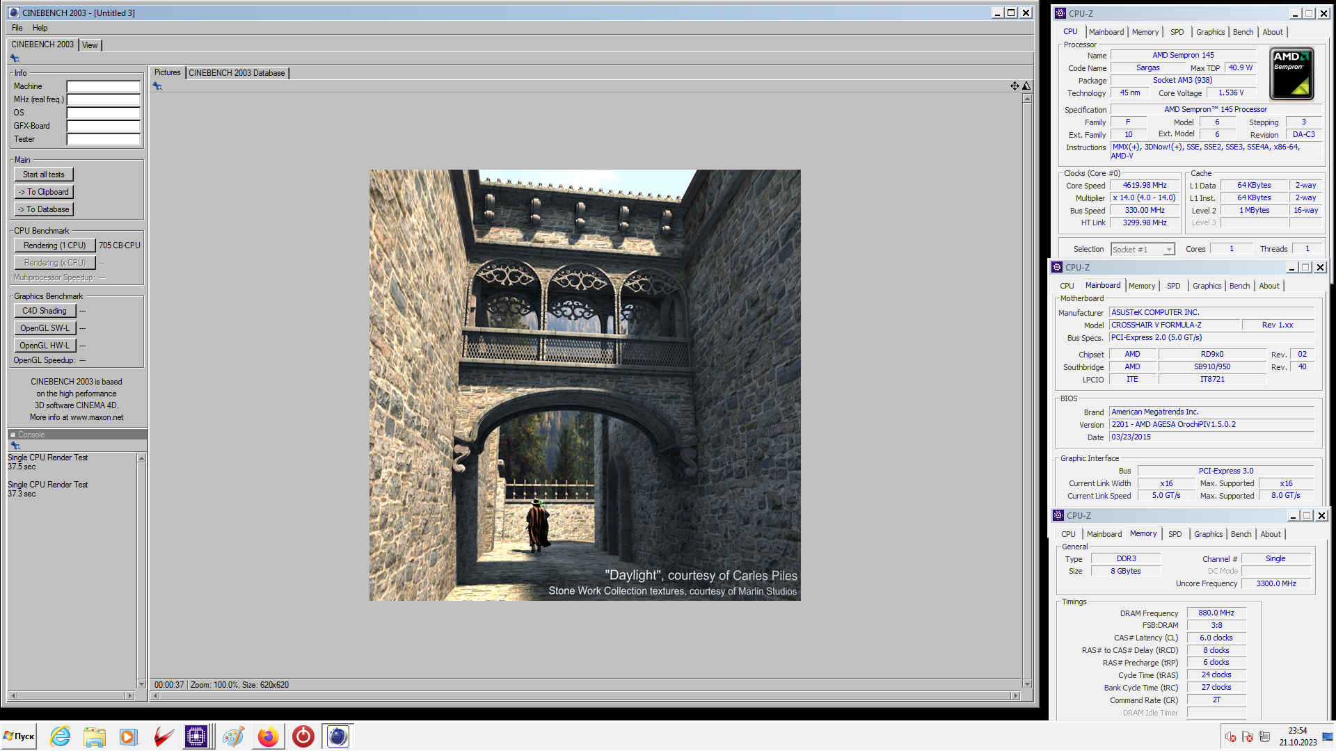The image size is (1336, 751).
Task: Click the Console scrollbar up arrow
Action: coord(141,458)
